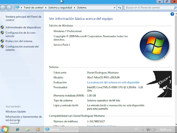Viewport: 177px width, 133px height.
Task: Go to Panel de control breadcrumb
Action: tap(33, 8)
